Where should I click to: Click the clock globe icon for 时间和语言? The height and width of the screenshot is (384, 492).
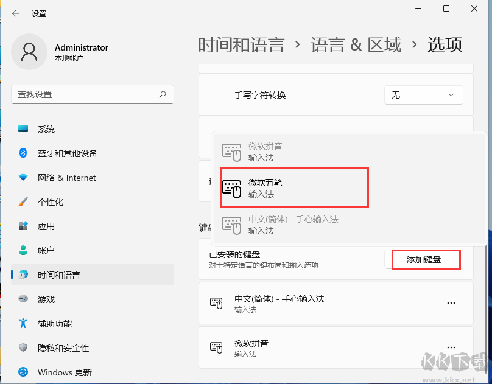23,274
